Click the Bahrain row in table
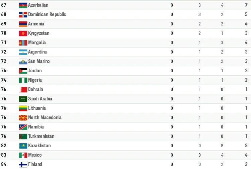 pyautogui.click(x=125, y=89)
